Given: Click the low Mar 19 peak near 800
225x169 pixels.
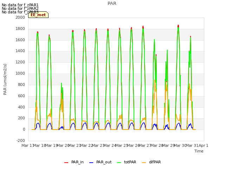Looking at the screenshot, I should (x=62, y=83).
